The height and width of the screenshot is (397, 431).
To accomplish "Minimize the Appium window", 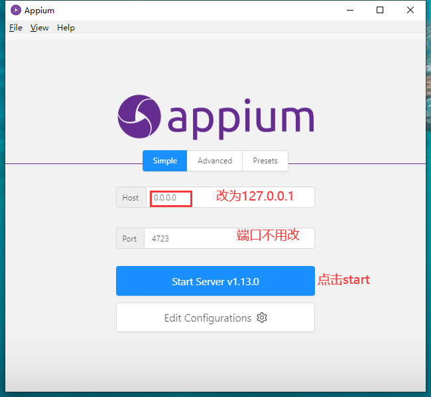I will click(350, 10).
